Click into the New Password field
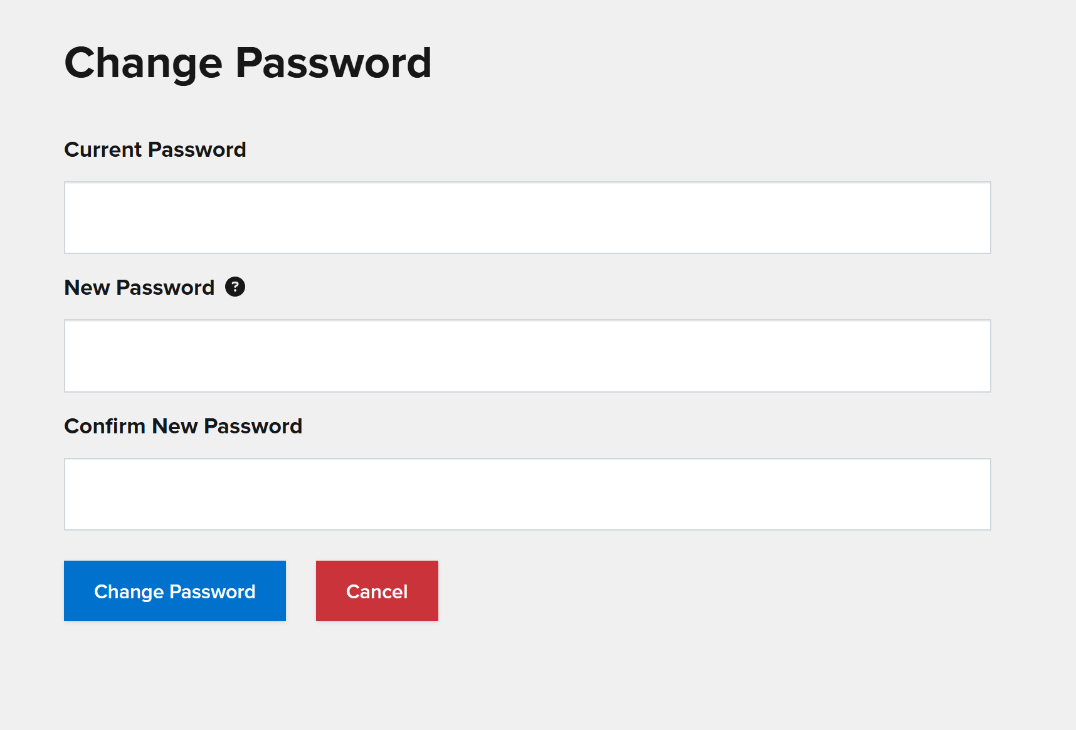1076x730 pixels. click(x=527, y=356)
